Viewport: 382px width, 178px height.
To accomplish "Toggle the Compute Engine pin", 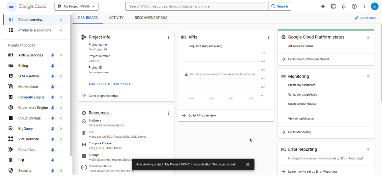I will coord(53,97).
